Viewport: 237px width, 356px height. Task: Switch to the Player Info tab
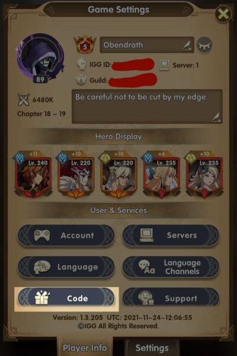pyautogui.click(x=85, y=348)
